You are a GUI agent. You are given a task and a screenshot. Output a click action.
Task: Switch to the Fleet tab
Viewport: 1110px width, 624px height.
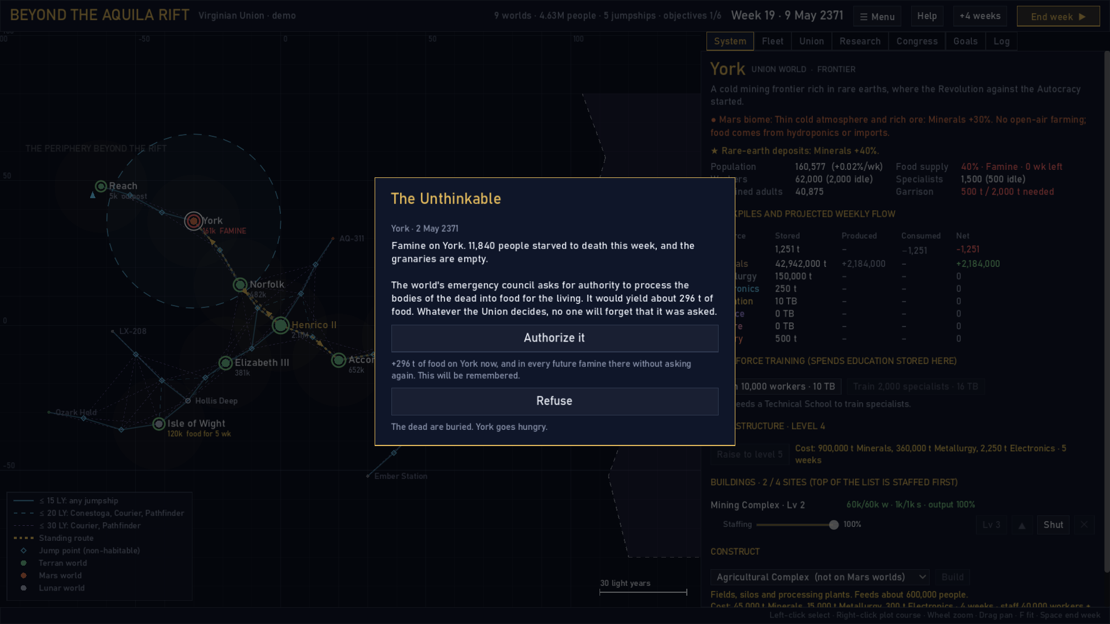point(772,41)
